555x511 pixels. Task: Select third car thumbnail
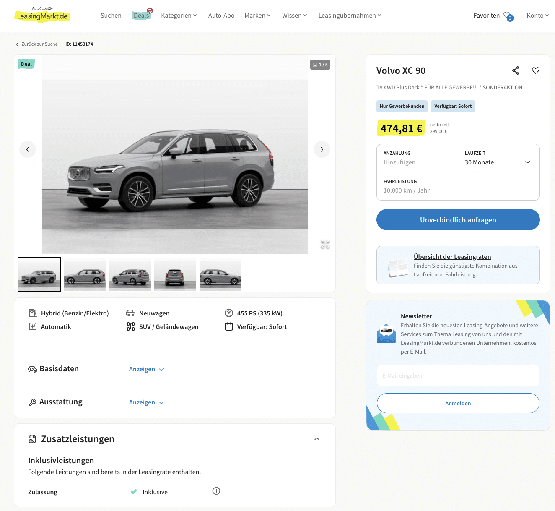(130, 274)
